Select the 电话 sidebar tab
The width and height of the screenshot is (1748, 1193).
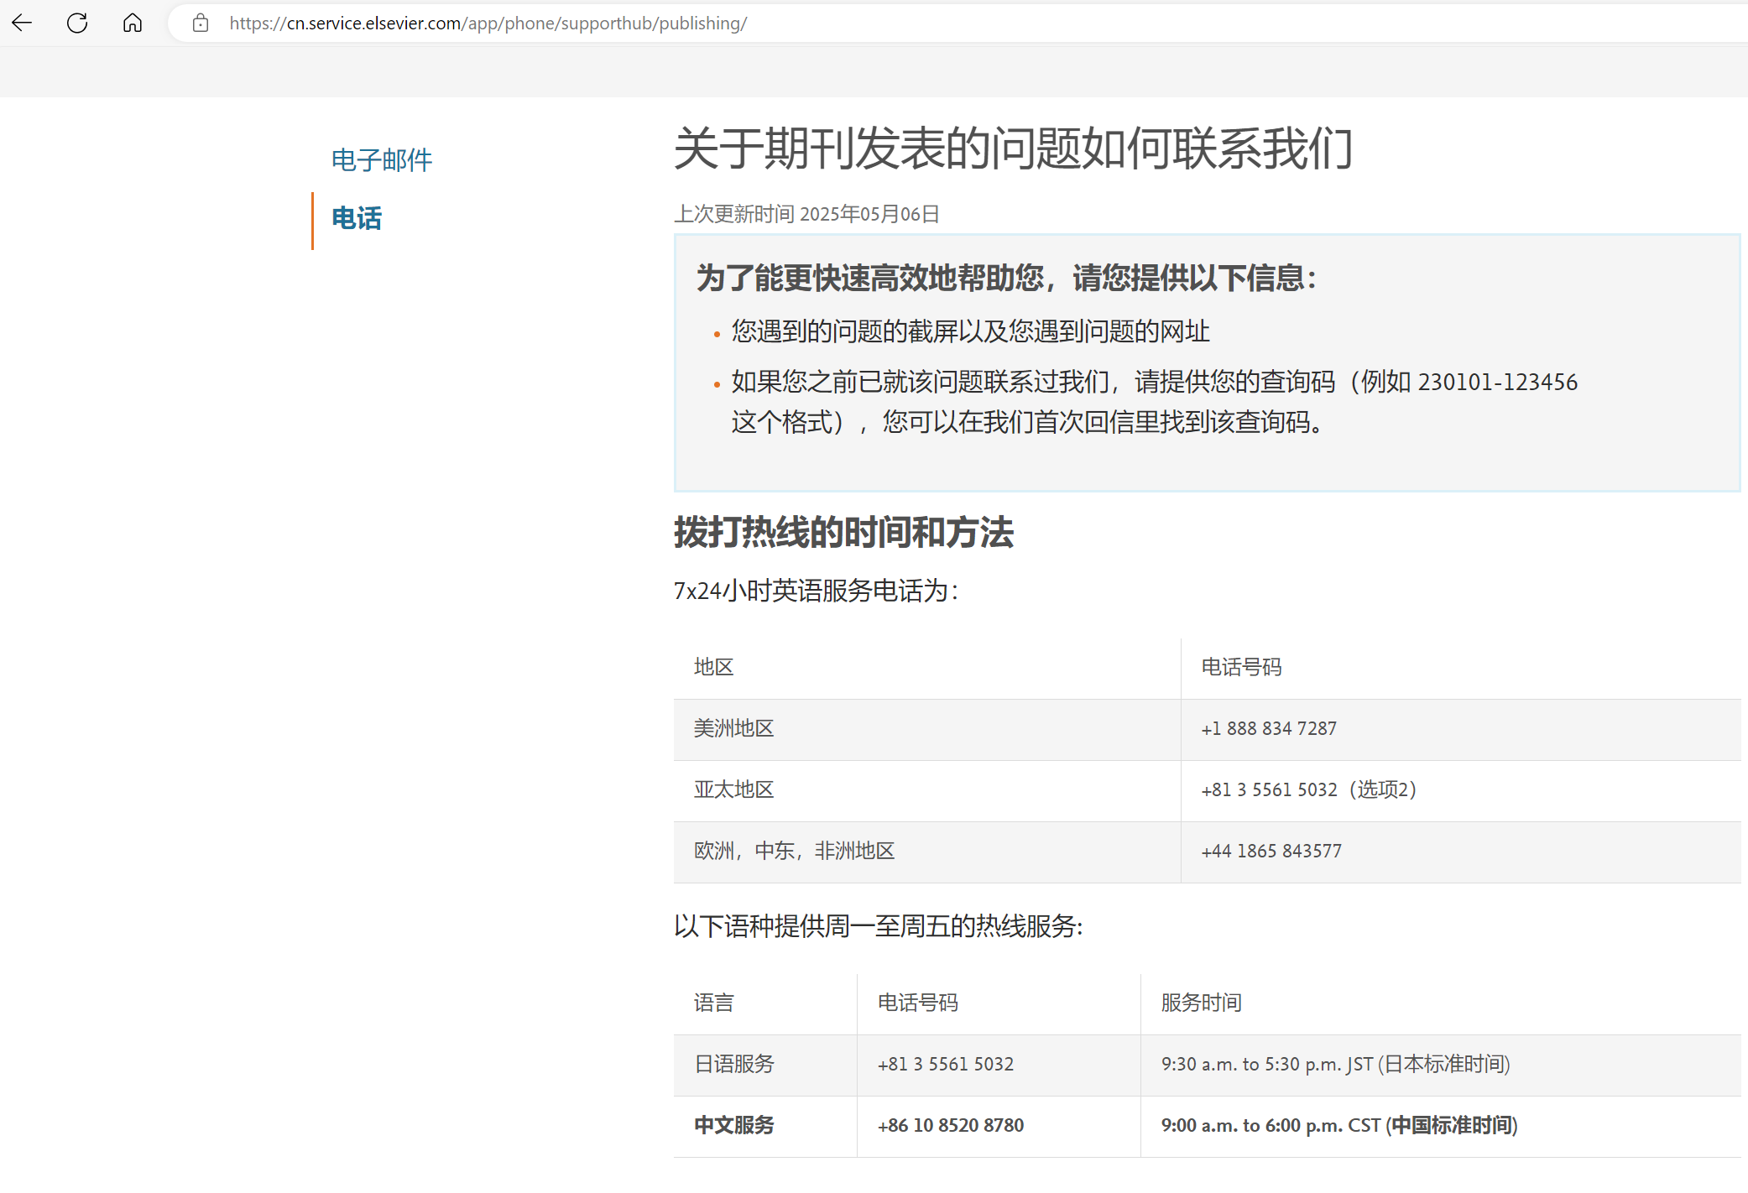coord(357,219)
